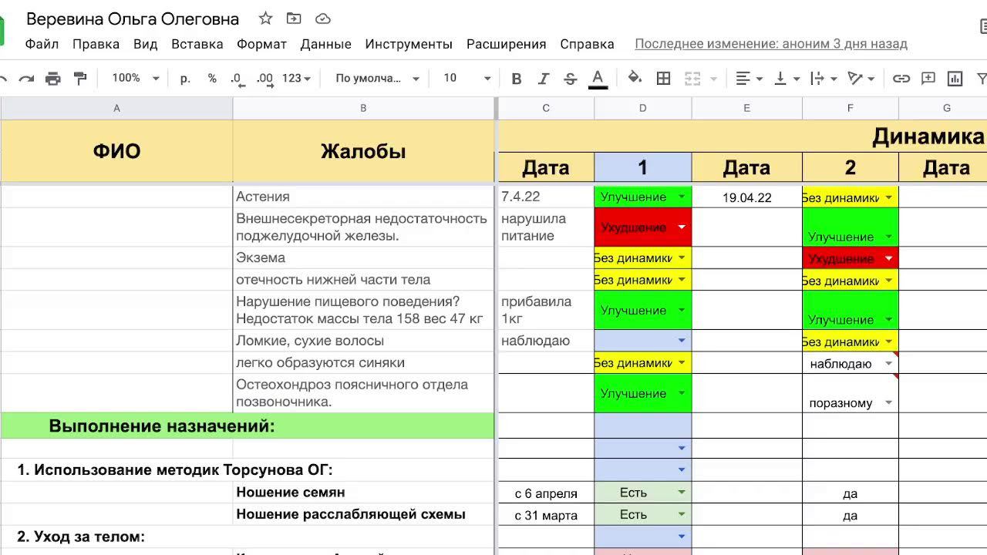The image size is (987, 555).
Task: Open the borders tool
Action: pos(663,78)
